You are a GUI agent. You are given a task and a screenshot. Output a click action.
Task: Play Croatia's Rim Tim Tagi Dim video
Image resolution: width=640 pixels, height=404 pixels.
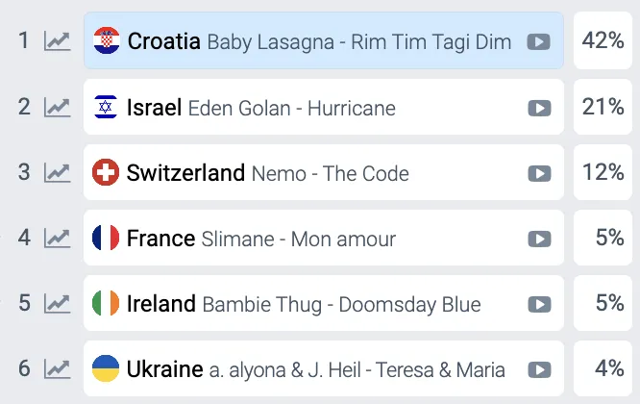pos(538,41)
